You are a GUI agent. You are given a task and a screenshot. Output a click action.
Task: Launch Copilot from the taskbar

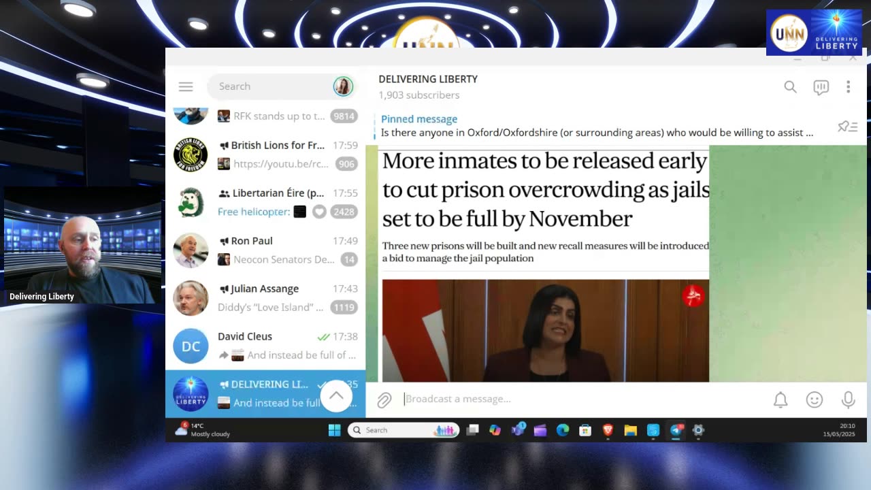pos(495,430)
